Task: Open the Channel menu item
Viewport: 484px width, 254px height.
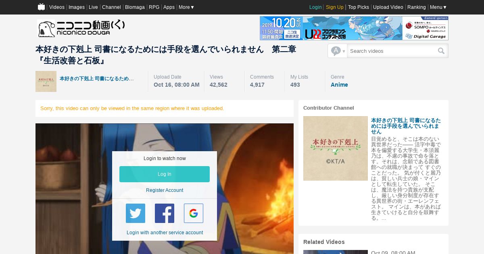Action: coord(111,7)
